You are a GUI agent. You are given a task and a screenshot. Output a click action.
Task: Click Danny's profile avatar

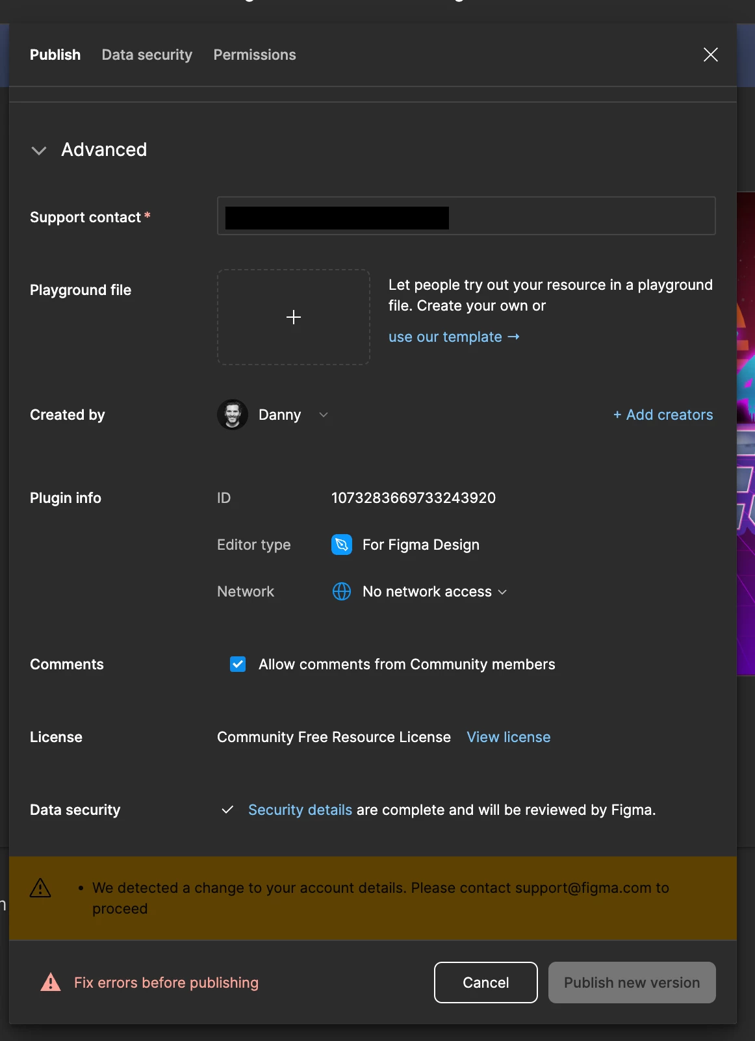[x=233, y=415]
